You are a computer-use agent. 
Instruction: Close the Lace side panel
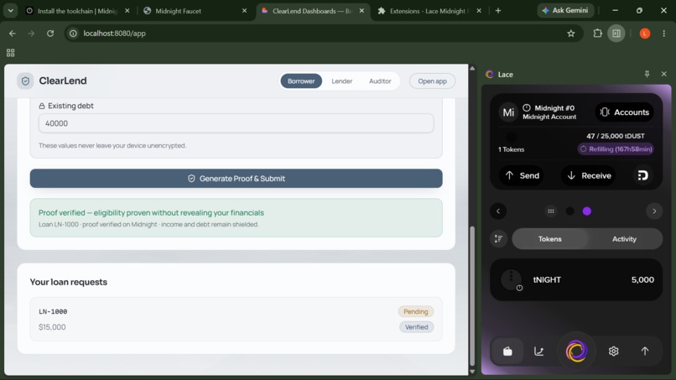coord(664,74)
